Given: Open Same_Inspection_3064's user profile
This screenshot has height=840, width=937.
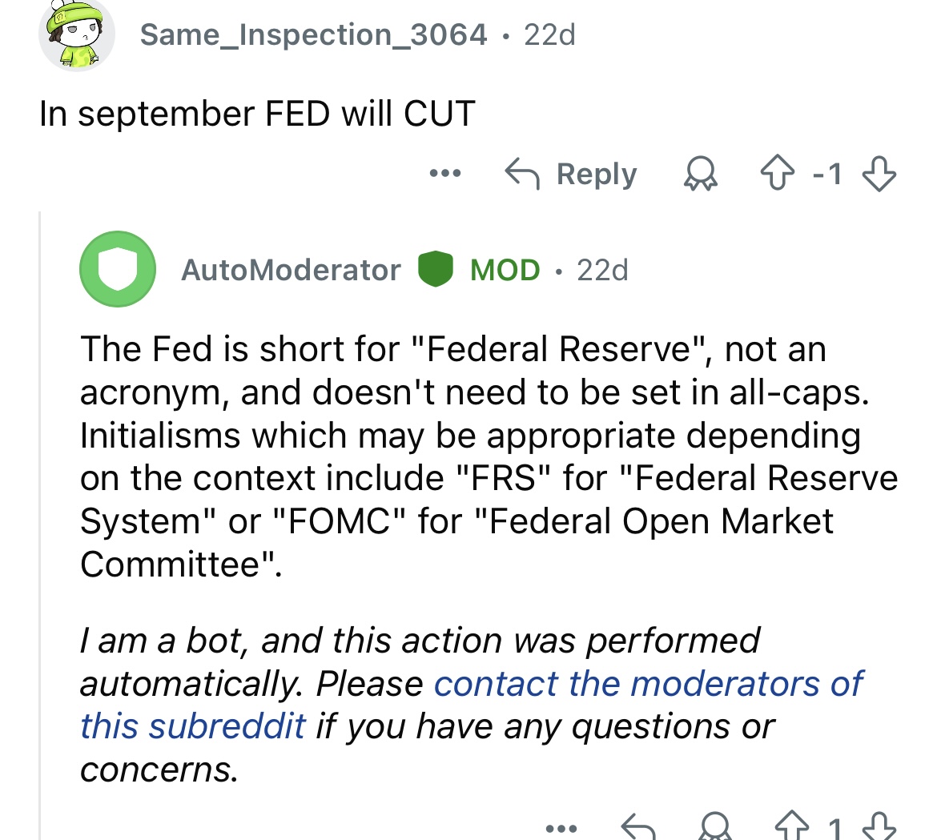Looking at the screenshot, I should (x=313, y=34).
